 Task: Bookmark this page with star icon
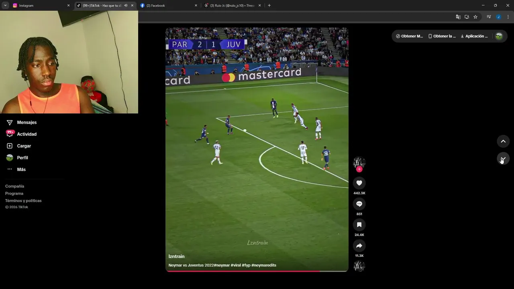click(475, 17)
